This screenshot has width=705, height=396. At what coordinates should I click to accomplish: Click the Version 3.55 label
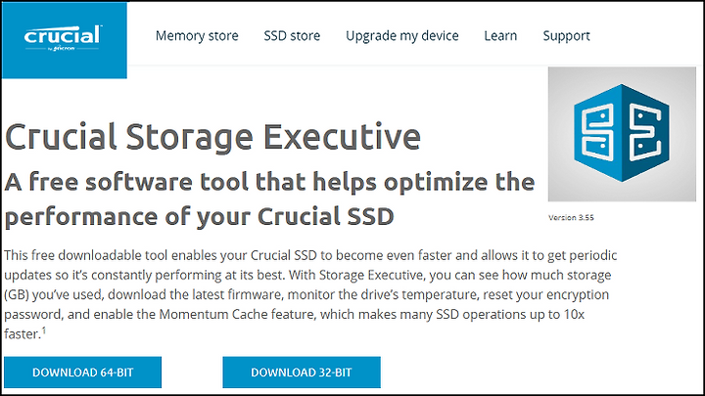point(571,218)
